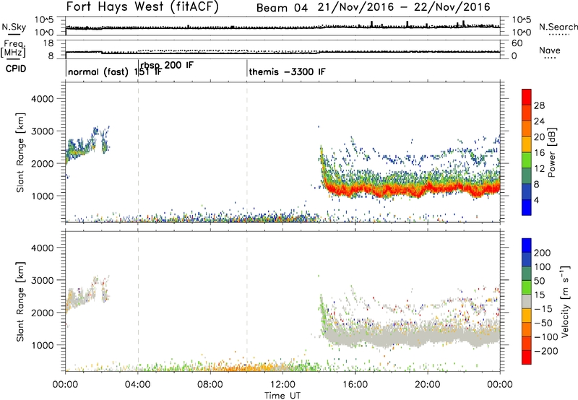Click the 'N.Search' legend label
The height and width of the screenshot is (400, 578).
click(x=558, y=27)
